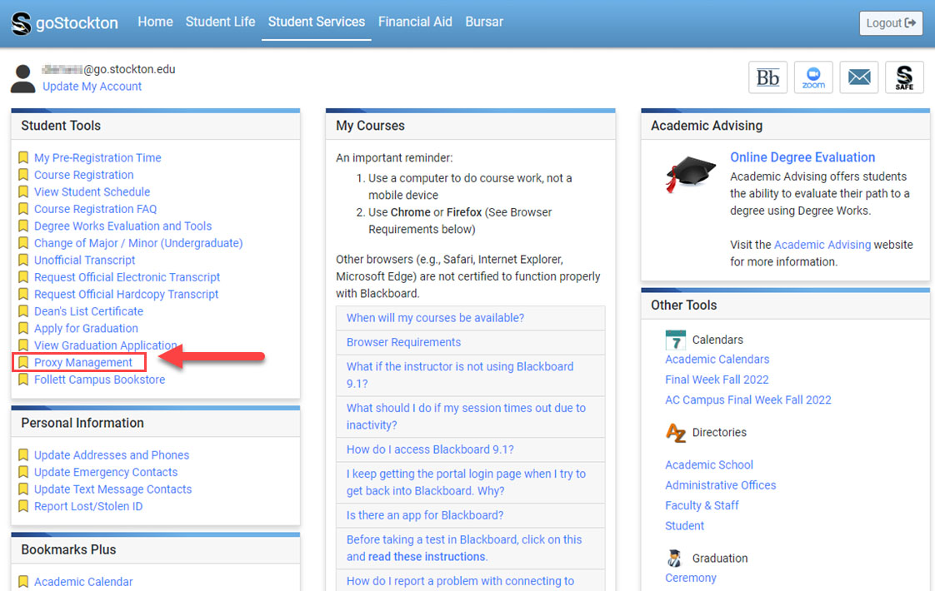Viewport: 935px width, 591px height.
Task: Open Online Degree Evaluation link
Action: (x=802, y=157)
